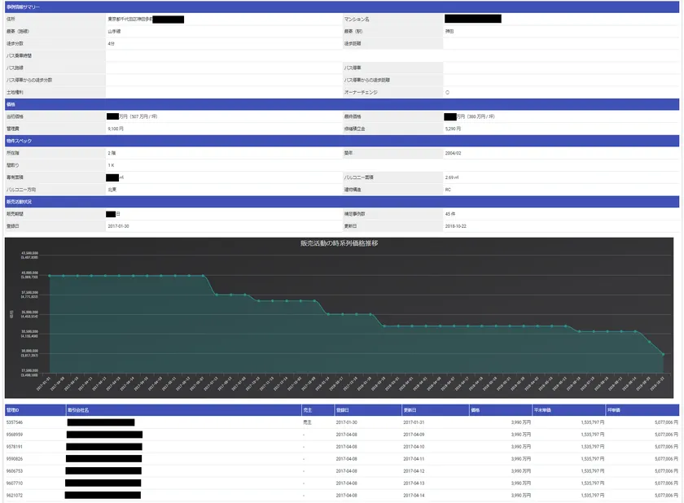Click the last lowest data point on chart
This screenshot has width=684, height=503.
(663, 354)
